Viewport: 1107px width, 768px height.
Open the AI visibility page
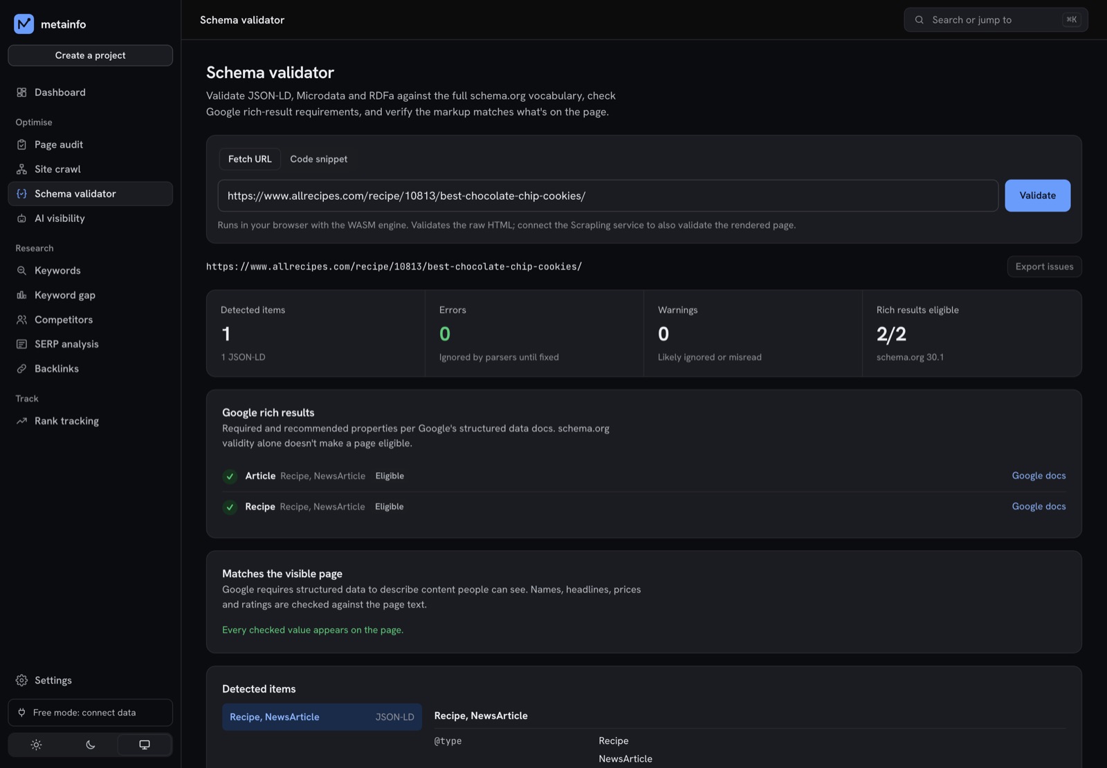coord(90,218)
